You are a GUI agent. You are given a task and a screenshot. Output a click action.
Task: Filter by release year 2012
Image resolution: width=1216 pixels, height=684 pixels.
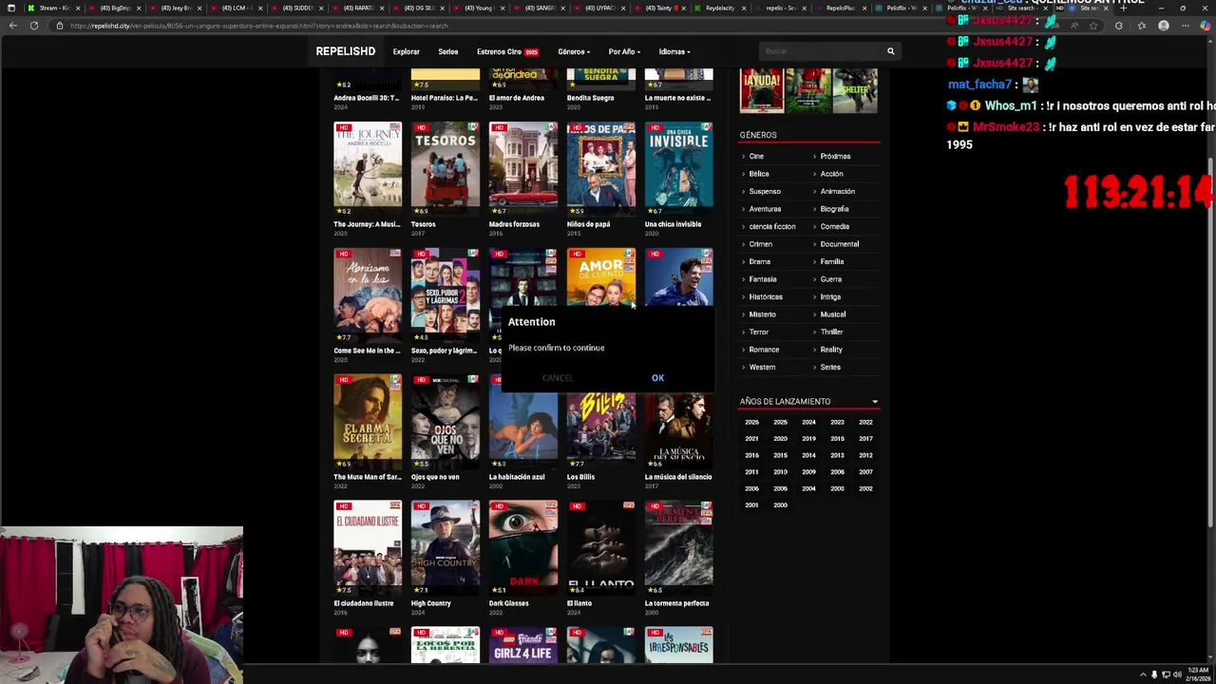(x=865, y=455)
